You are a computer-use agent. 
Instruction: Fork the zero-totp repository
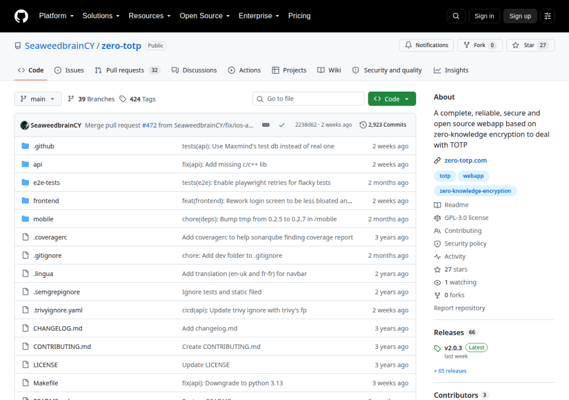[x=480, y=46]
